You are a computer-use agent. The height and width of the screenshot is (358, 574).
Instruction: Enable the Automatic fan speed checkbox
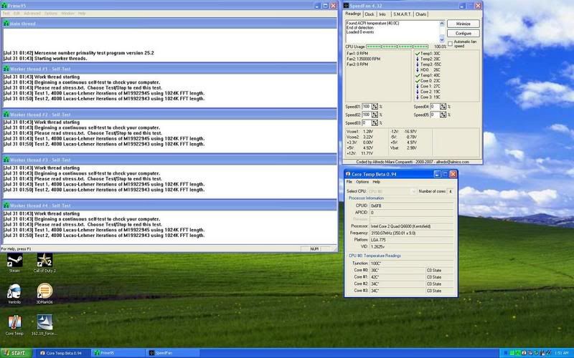[x=451, y=44]
